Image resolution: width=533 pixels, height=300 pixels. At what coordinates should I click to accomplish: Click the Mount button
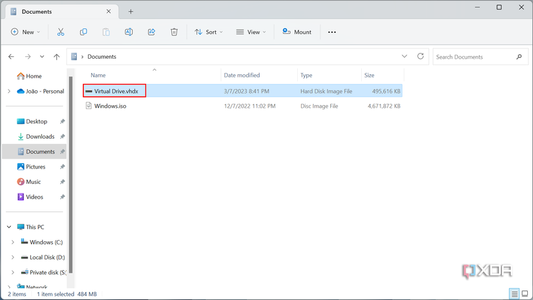[x=297, y=32]
